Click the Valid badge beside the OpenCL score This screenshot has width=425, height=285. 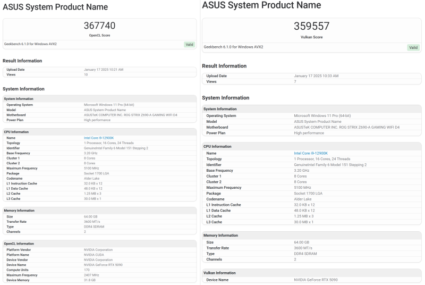pos(189,44)
